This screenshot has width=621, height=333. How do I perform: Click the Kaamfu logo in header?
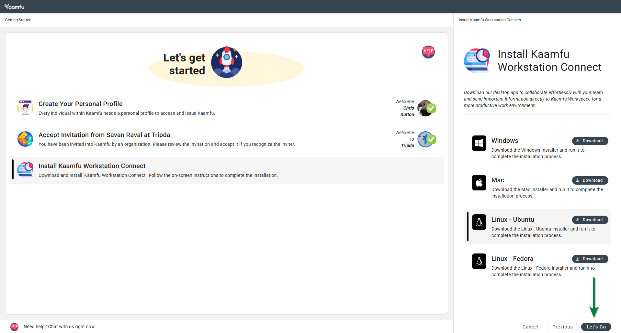15,6
